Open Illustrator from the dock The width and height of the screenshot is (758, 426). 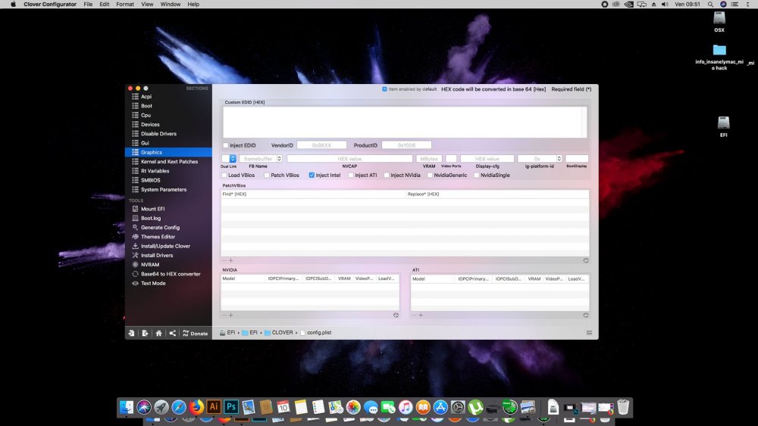214,406
